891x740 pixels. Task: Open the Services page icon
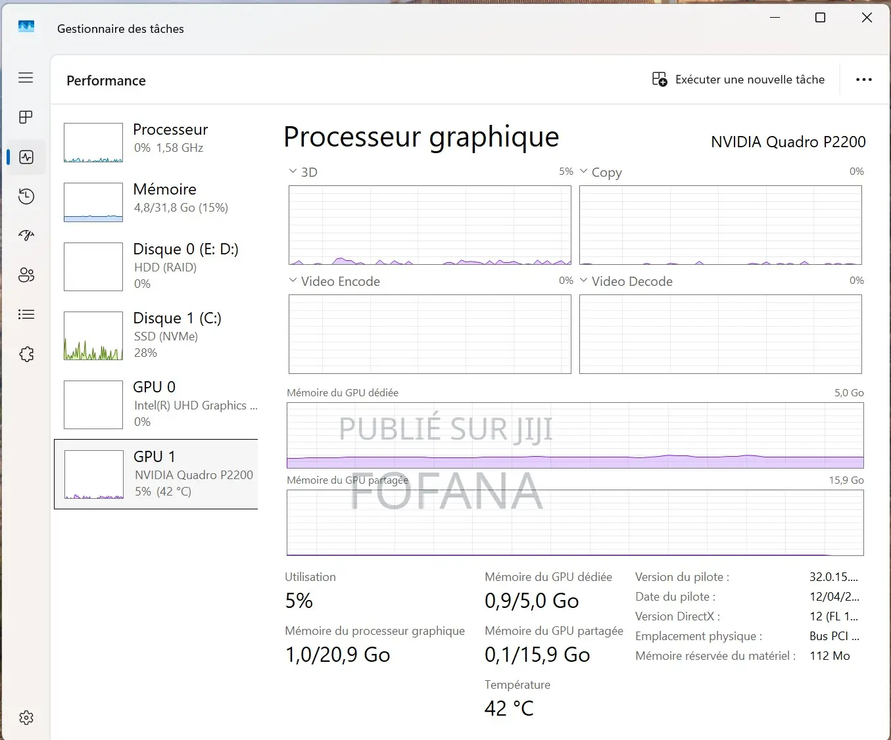[x=26, y=354]
